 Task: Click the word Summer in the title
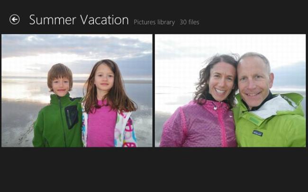pyautogui.click(x=53, y=20)
